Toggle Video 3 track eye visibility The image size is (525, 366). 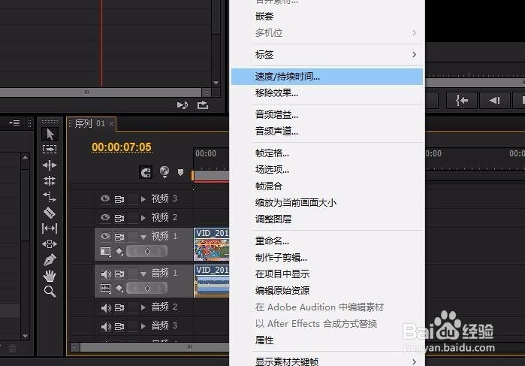105,198
